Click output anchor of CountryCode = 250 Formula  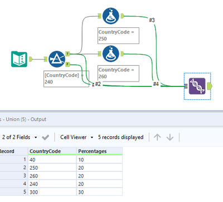coord(122,16)
